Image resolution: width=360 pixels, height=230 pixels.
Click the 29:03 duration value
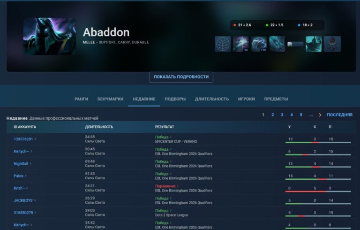90,210
